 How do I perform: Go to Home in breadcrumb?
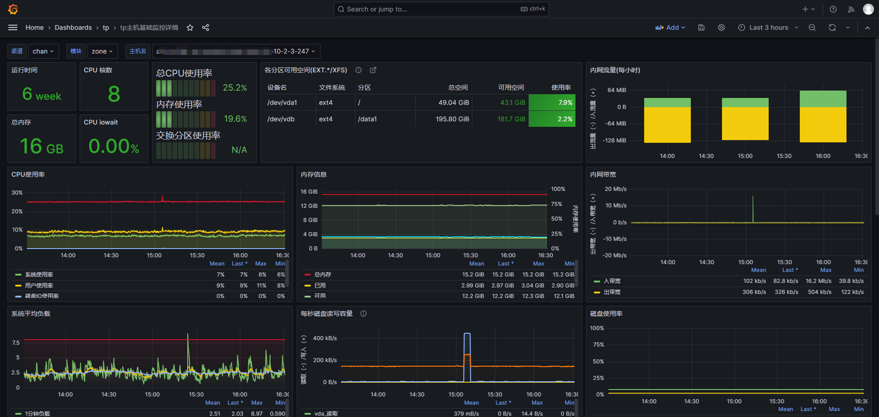[x=34, y=27]
